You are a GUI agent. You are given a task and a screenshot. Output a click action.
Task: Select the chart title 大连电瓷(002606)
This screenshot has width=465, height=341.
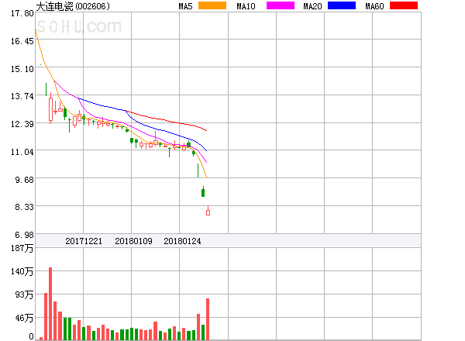click(73, 6)
